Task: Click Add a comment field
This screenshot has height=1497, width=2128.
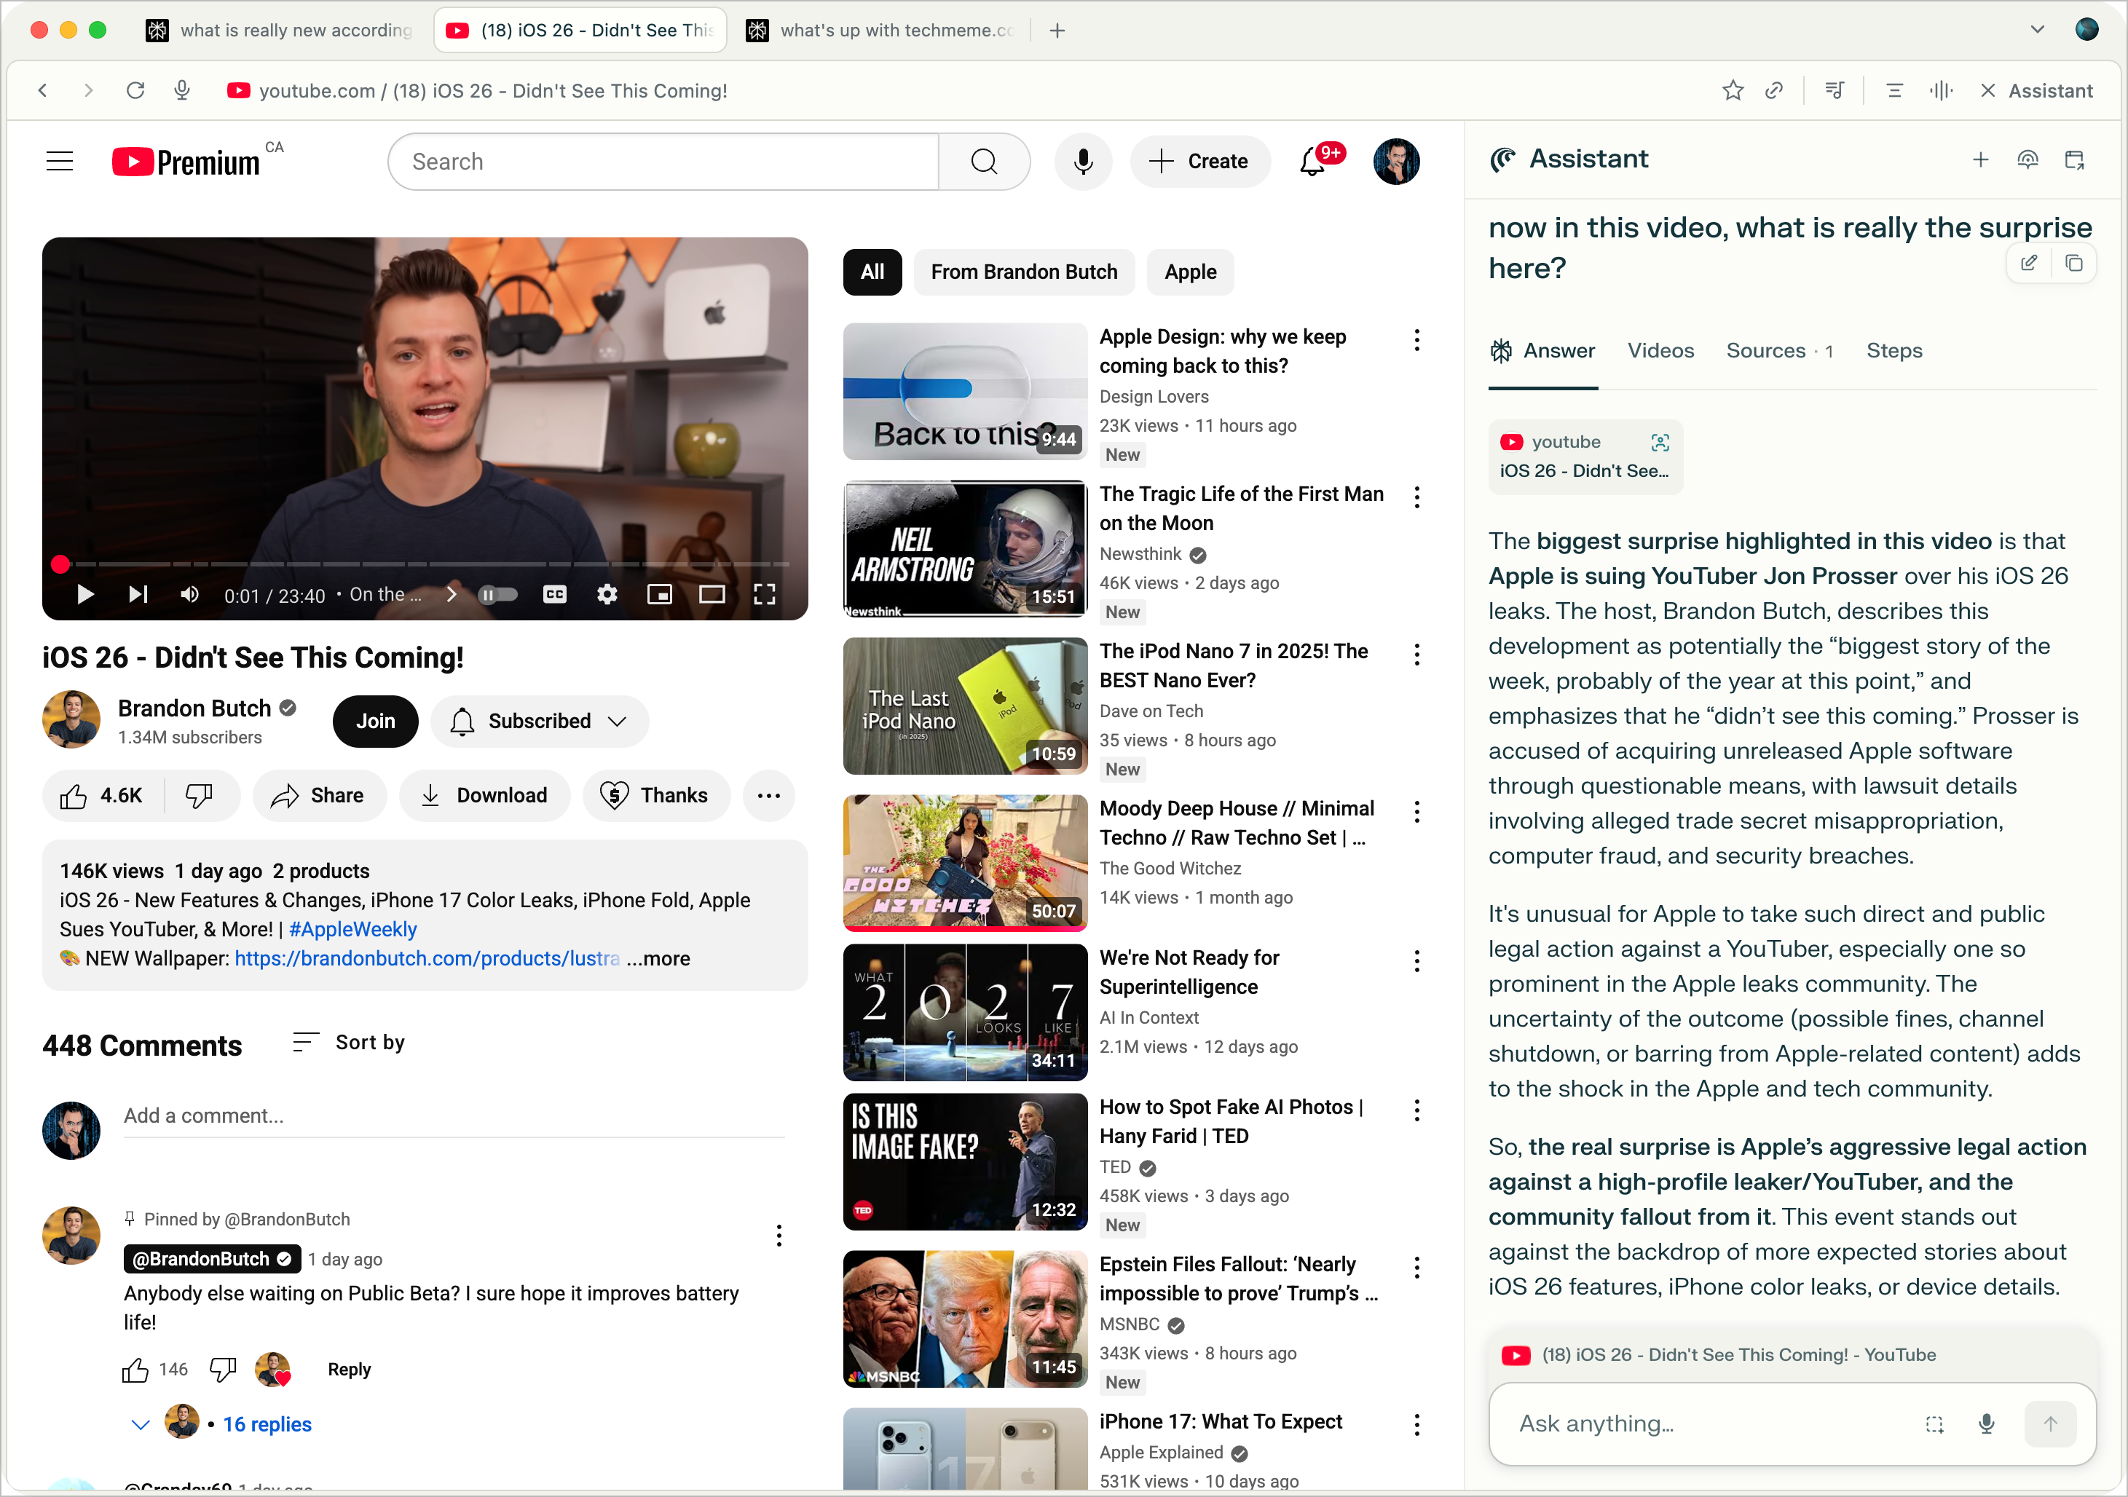Action: [x=454, y=1115]
